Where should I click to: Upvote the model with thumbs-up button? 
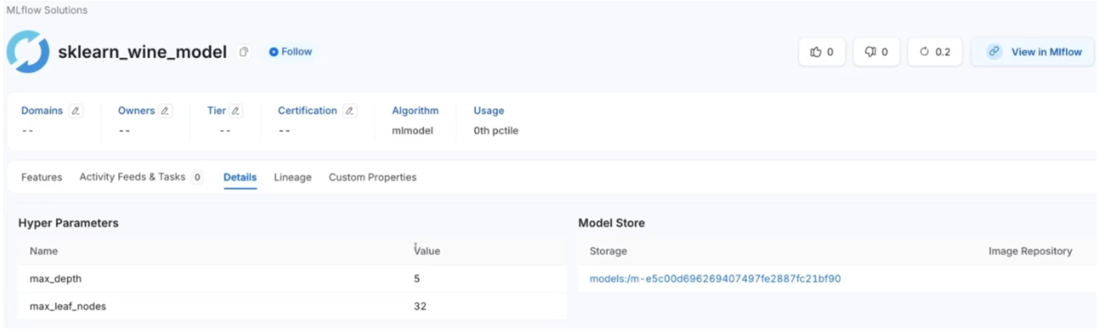(821, 52)
